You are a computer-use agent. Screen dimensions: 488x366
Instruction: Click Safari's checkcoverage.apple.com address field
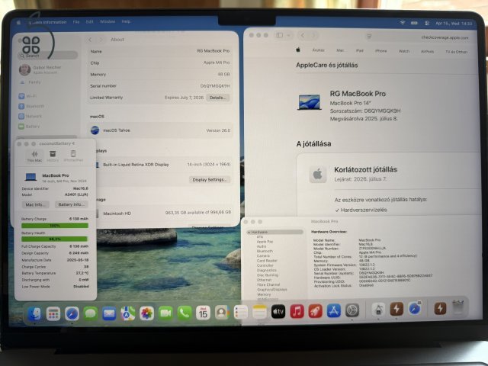click(x=419, y=37)
